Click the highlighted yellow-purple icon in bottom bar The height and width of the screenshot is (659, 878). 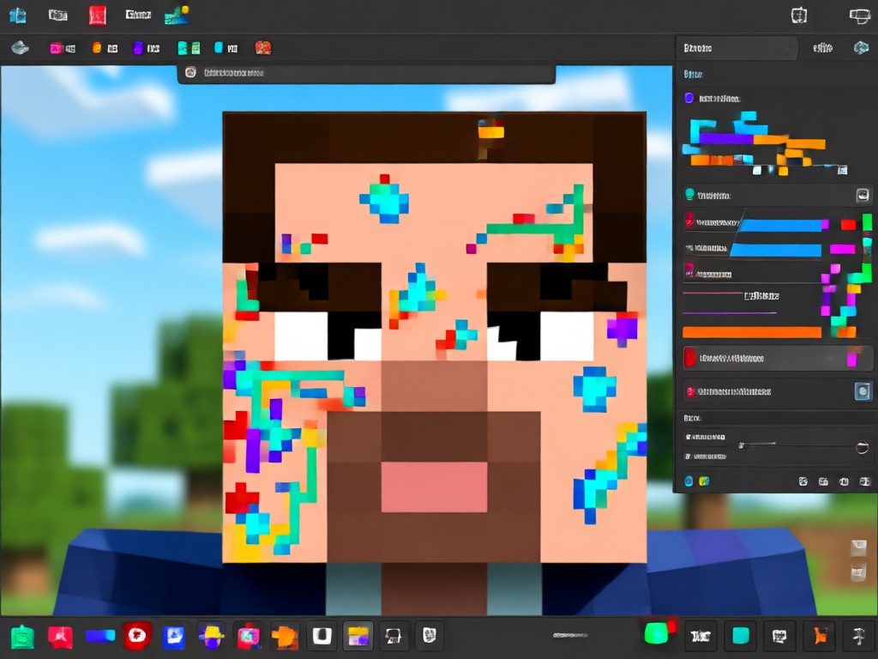tap(358, 636)
